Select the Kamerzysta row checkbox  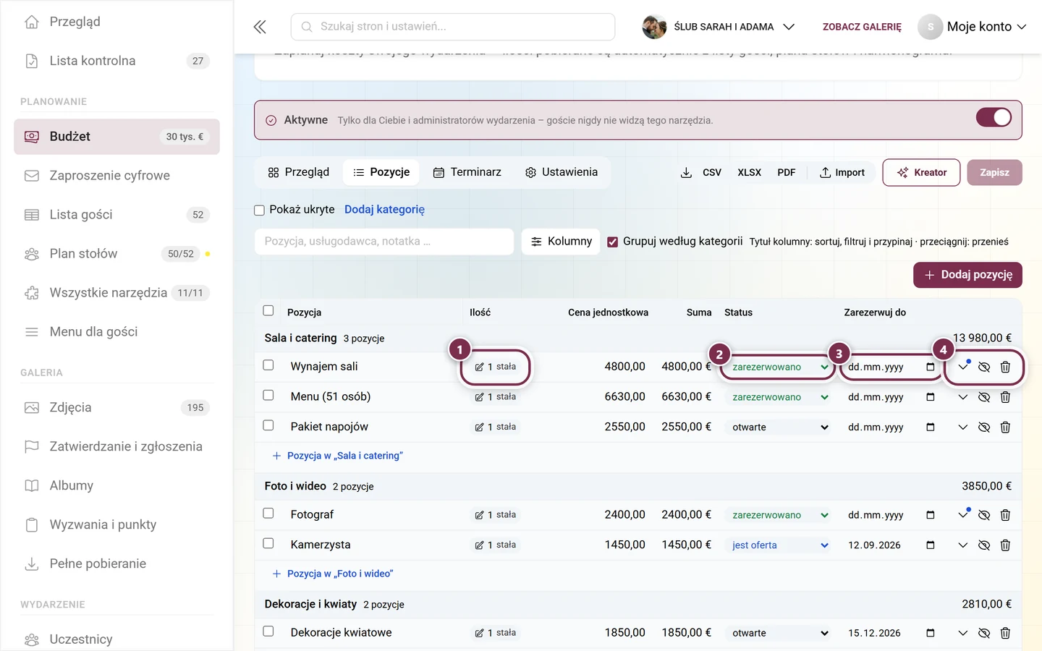tap(268, 543)
